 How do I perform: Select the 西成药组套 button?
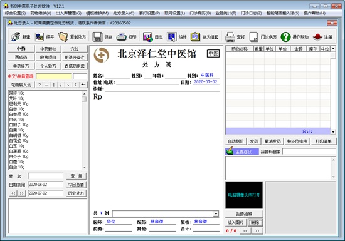point(75,66)
